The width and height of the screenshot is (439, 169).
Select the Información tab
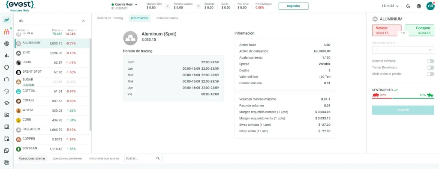pos(139,18)
